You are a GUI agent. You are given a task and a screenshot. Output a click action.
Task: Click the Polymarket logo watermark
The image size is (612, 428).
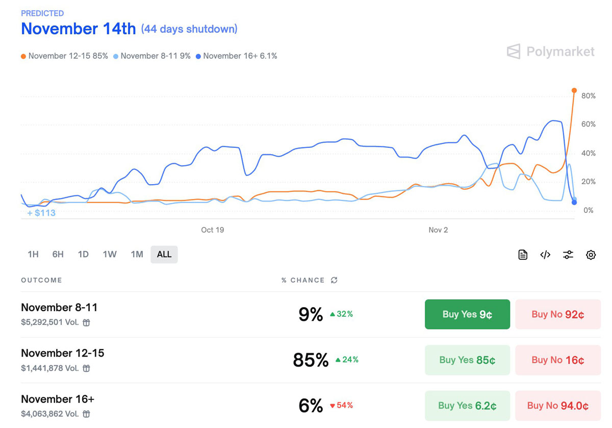pyautogui.click(x=551, y=52)
